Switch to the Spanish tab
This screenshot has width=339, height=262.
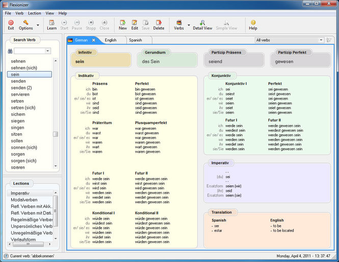click(136, 40)
